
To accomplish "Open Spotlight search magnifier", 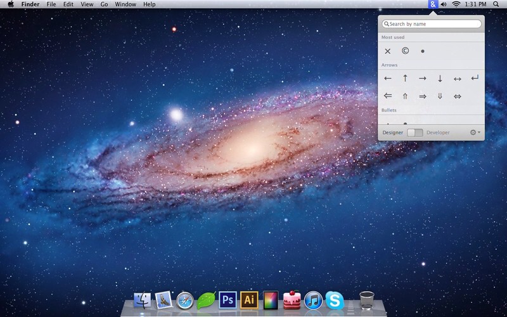I will [496, 4].
